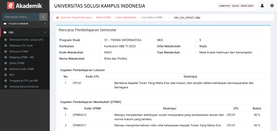
Task: Click Data Bobot CPMK breadcrumb
Action: 152,18
